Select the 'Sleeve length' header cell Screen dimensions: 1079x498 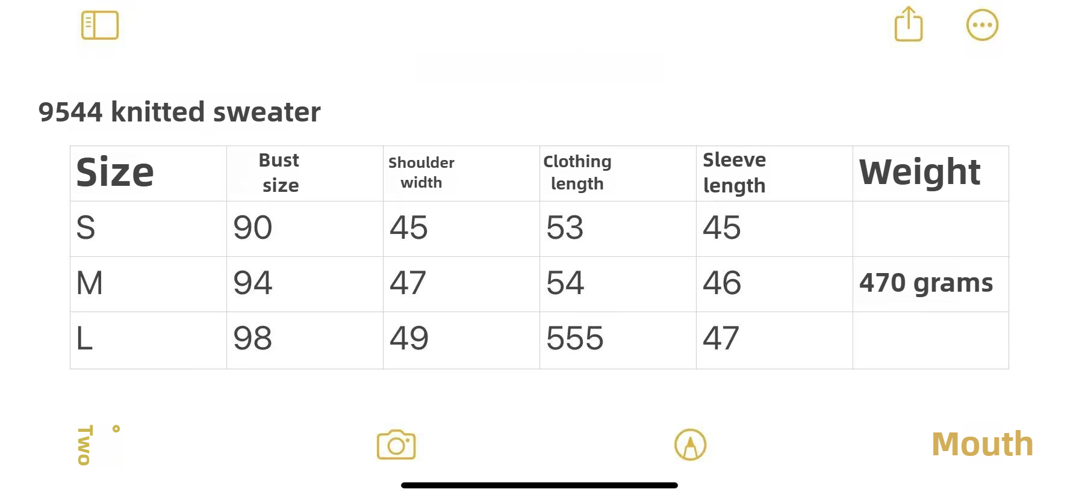pyautogui.click(x=774, y=173)
